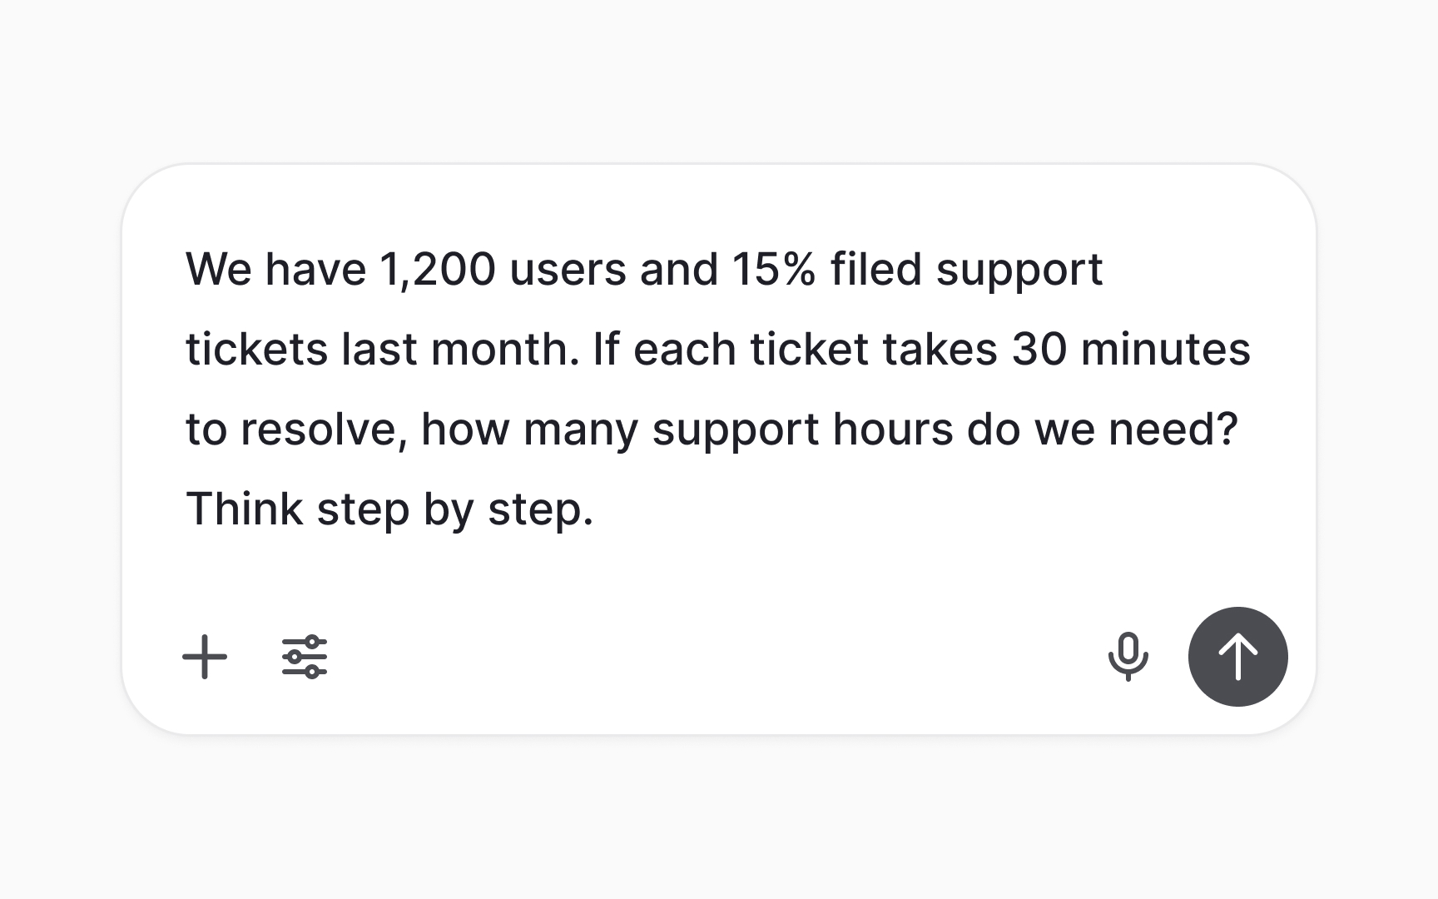
Task: Put the caret after "Think step by step."
Action: coord(595,509)
